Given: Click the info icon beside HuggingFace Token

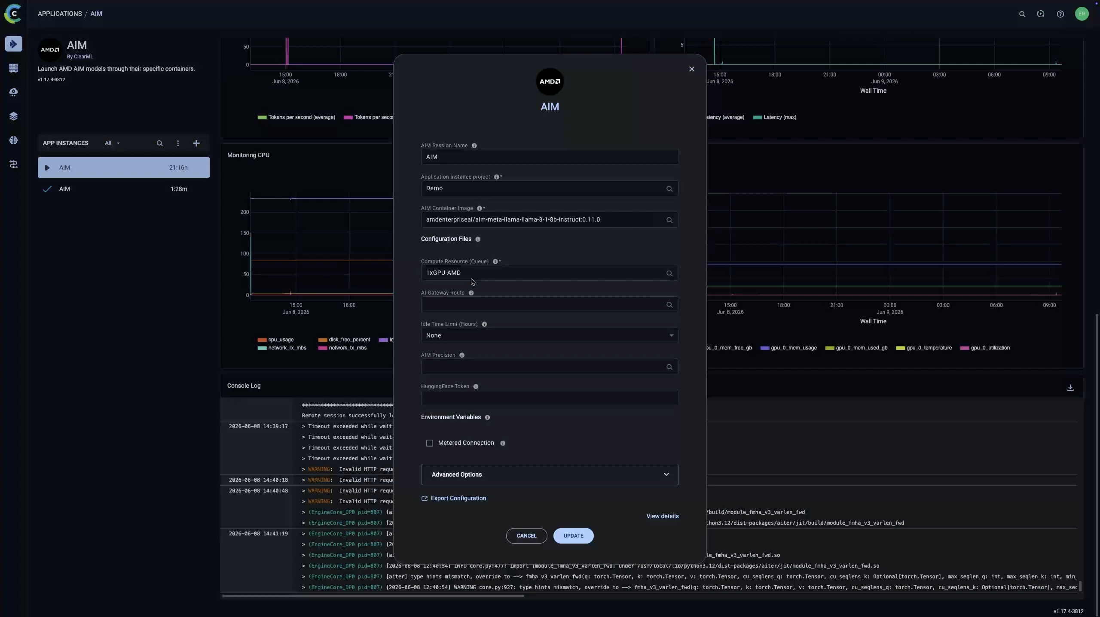Looking at the screenshot, I should click(476, 386).
